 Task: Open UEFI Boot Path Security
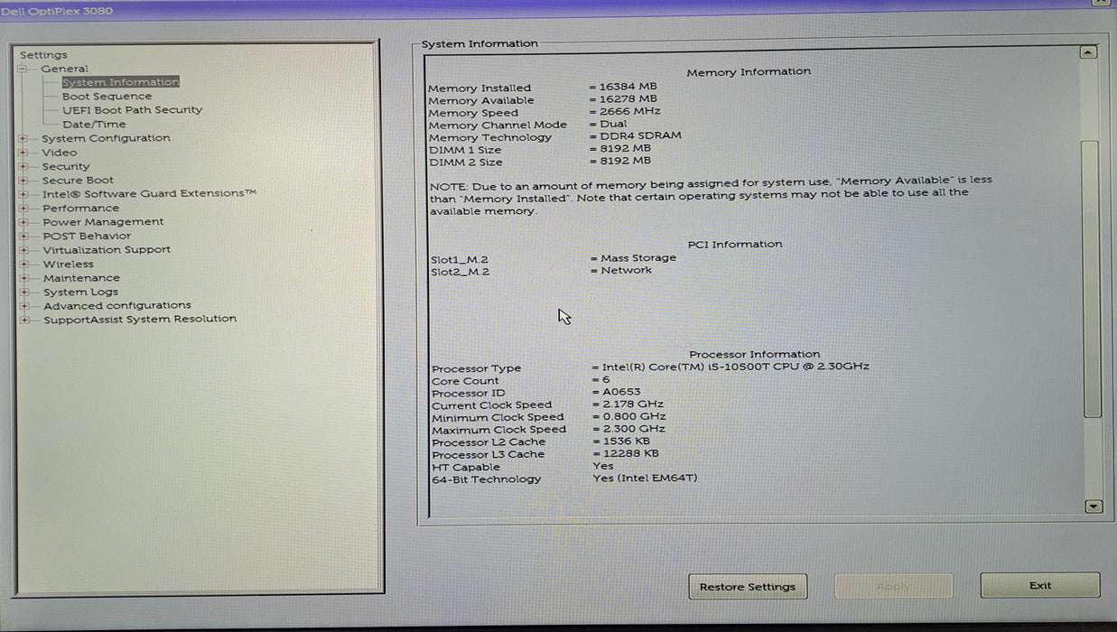click(x=132, y=110)
